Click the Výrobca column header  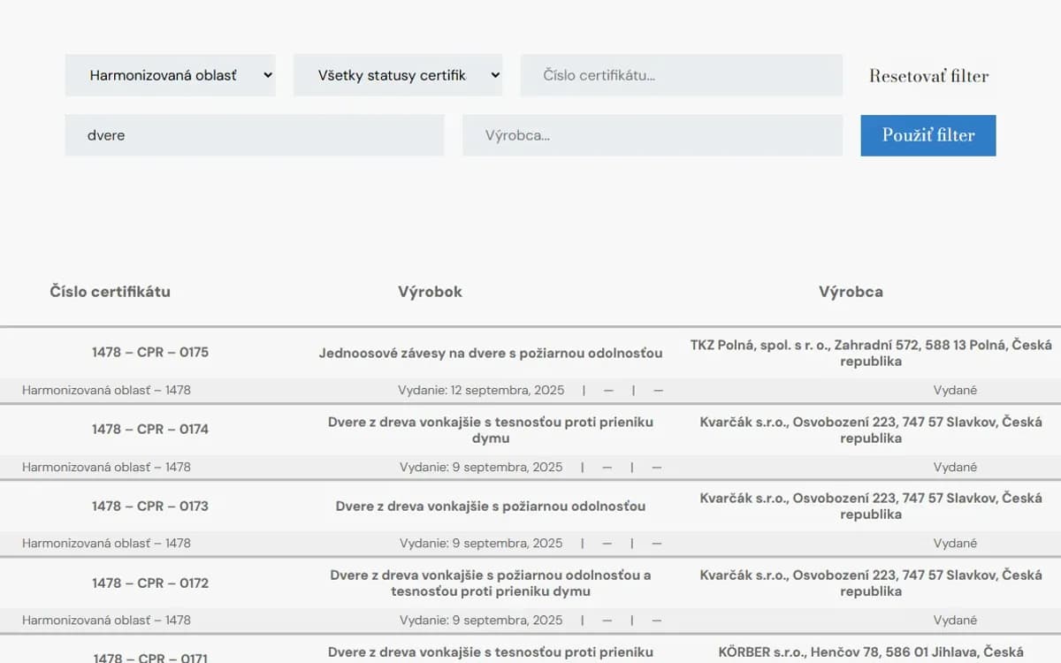pyautogui.click(x=851, y=291)
